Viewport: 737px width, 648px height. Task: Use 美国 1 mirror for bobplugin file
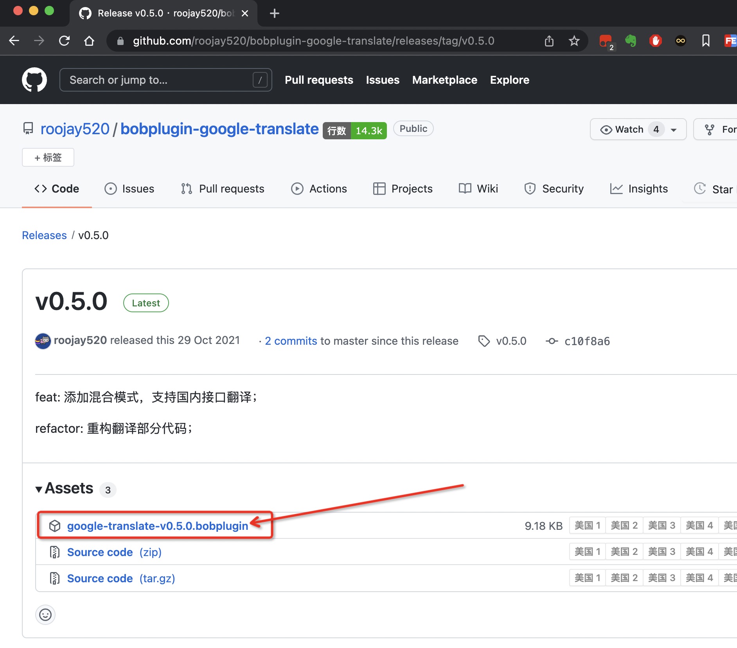pyautogui.click(x=587, y=525)
